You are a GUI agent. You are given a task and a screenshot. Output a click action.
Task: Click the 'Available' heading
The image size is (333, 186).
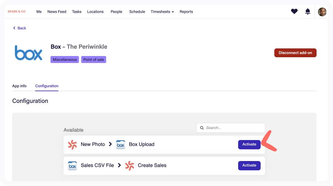(x=74, y=130)
